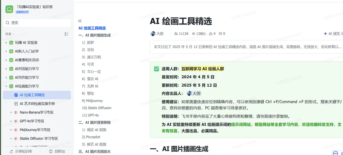Expand the AI赛事相关活动 tree node

(x=6, y=60)
